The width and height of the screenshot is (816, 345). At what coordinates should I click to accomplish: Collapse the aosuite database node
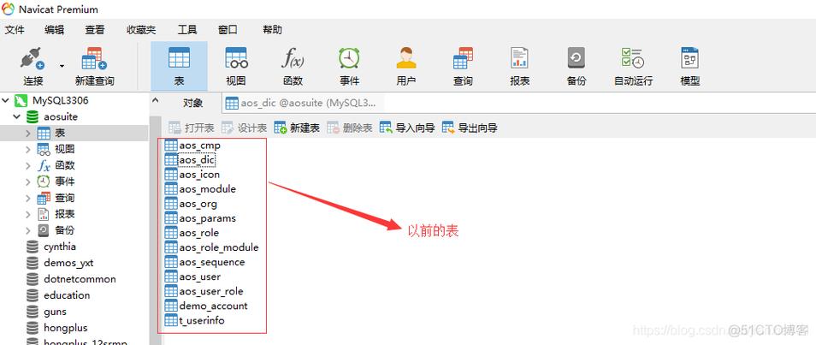click(16, 116)
